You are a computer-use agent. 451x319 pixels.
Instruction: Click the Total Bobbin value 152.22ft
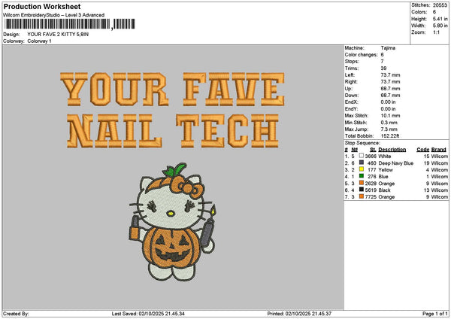tap(389, 136)
